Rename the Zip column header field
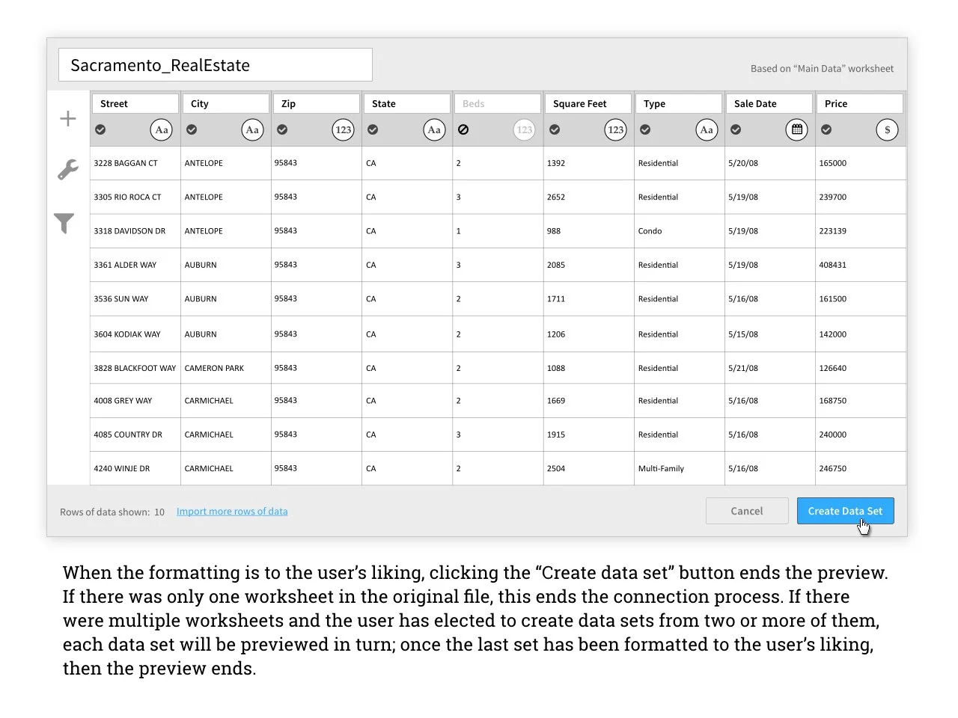958x718 pixels. tap(317, 104)
